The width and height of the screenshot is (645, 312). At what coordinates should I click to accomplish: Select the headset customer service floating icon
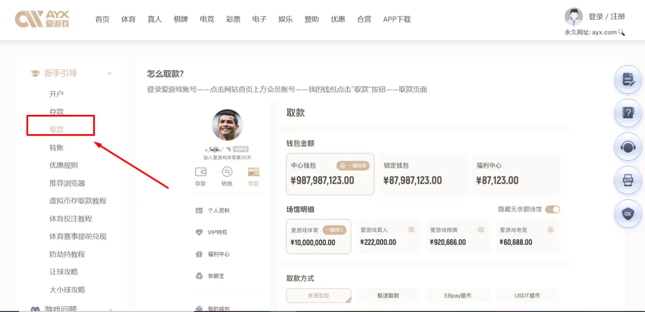[627, 147]
